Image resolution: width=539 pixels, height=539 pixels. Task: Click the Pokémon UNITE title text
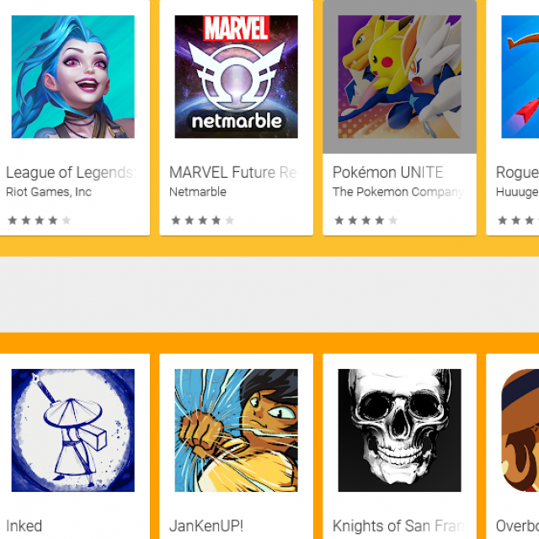click(x=387, y=173)
